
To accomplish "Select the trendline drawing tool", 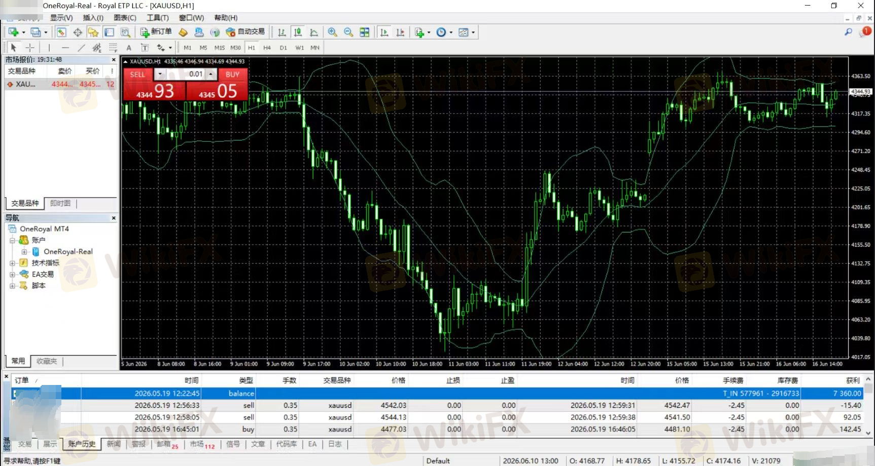I will 81,48.
